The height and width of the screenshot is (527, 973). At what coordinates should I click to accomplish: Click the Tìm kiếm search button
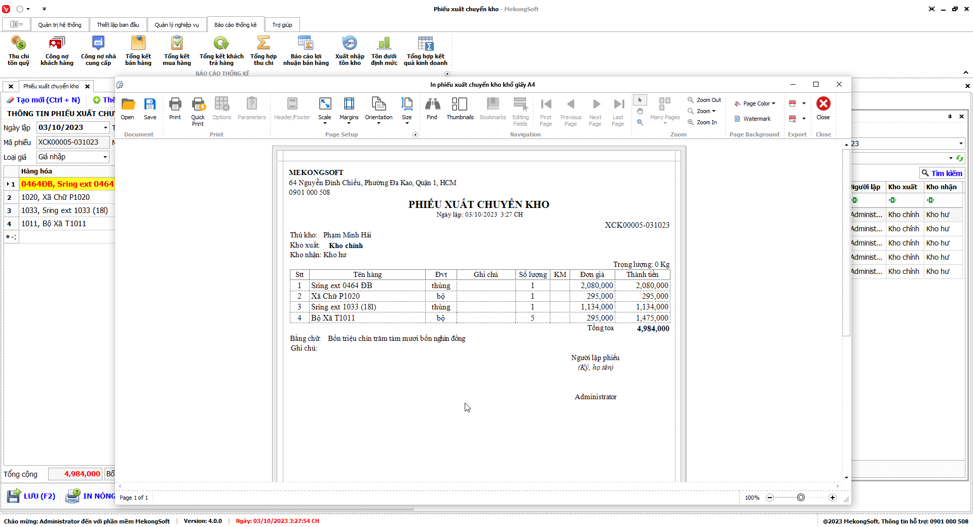point(942,173)
